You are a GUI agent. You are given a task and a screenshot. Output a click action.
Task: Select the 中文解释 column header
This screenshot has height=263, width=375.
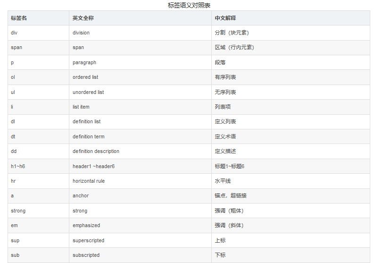tap(291, 18)
